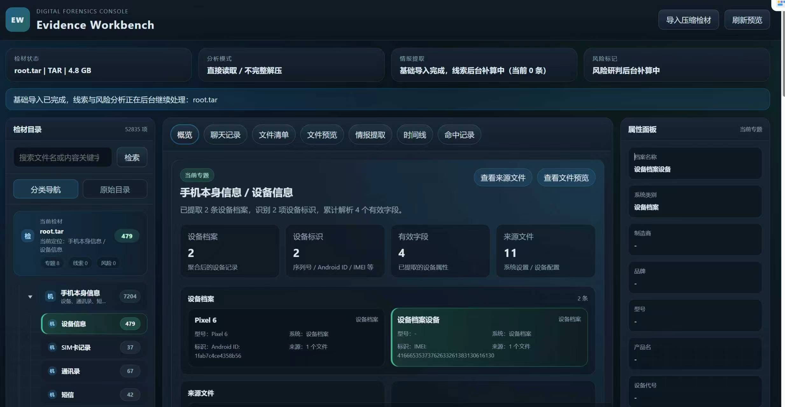785x407 pixels.
Task: Click 查看来源文件 button
Action: tap(503, 178)
